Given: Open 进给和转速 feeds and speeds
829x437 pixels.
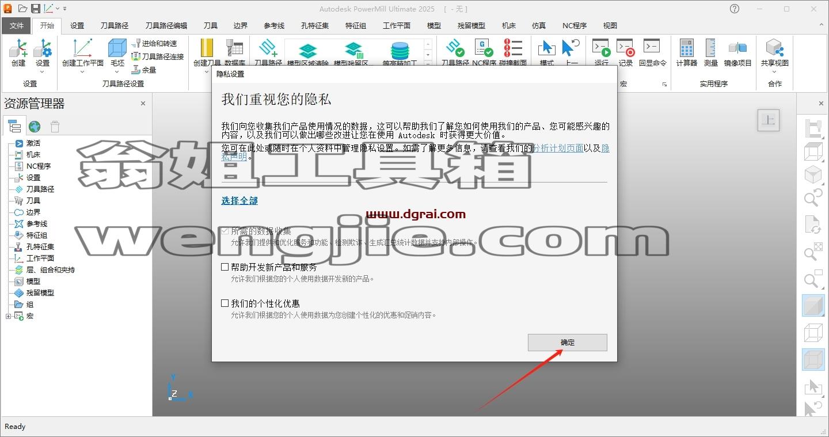Looking at the screenshot, I should click(x=154, y=44).
